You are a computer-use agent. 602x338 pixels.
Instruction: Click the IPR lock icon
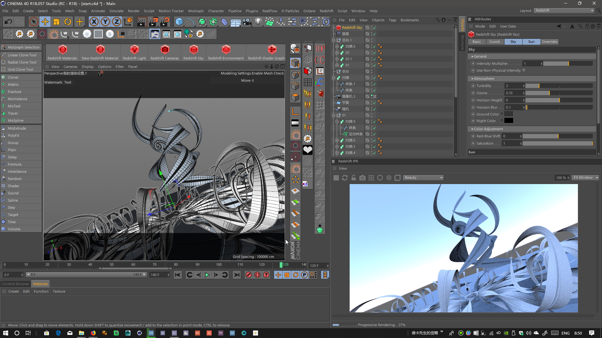click(x=354, y=178)
